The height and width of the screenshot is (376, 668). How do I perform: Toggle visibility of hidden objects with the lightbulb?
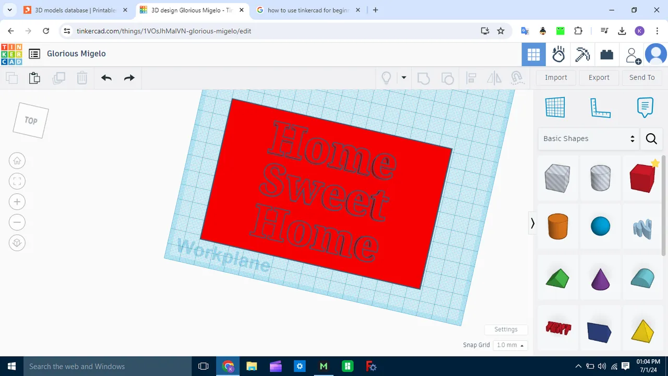tap(386, 77)
